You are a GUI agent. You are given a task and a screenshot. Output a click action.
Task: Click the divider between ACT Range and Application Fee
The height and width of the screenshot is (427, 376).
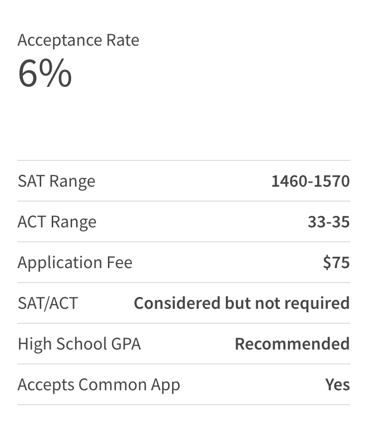pos(184,242)
